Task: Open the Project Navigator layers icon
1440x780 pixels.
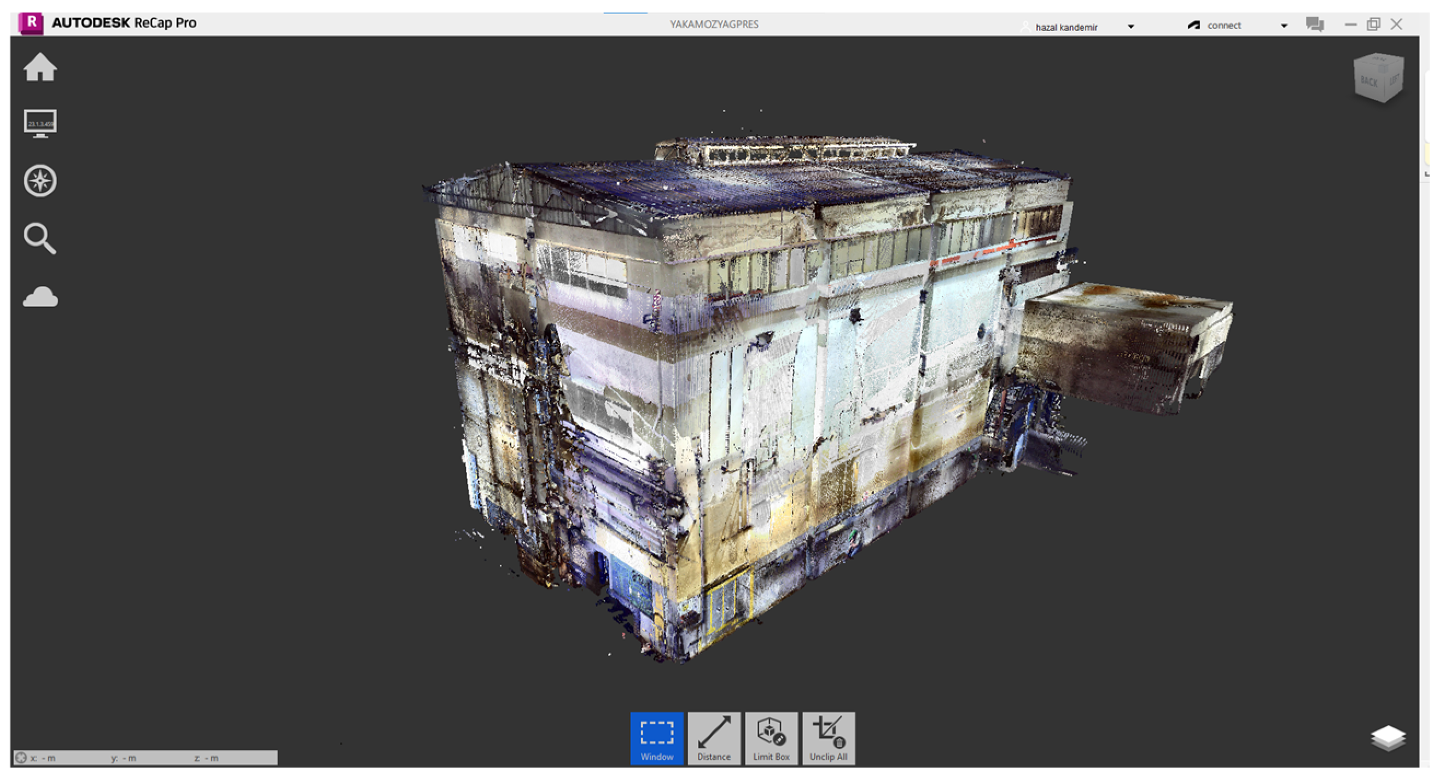Action: (1387, 738)
